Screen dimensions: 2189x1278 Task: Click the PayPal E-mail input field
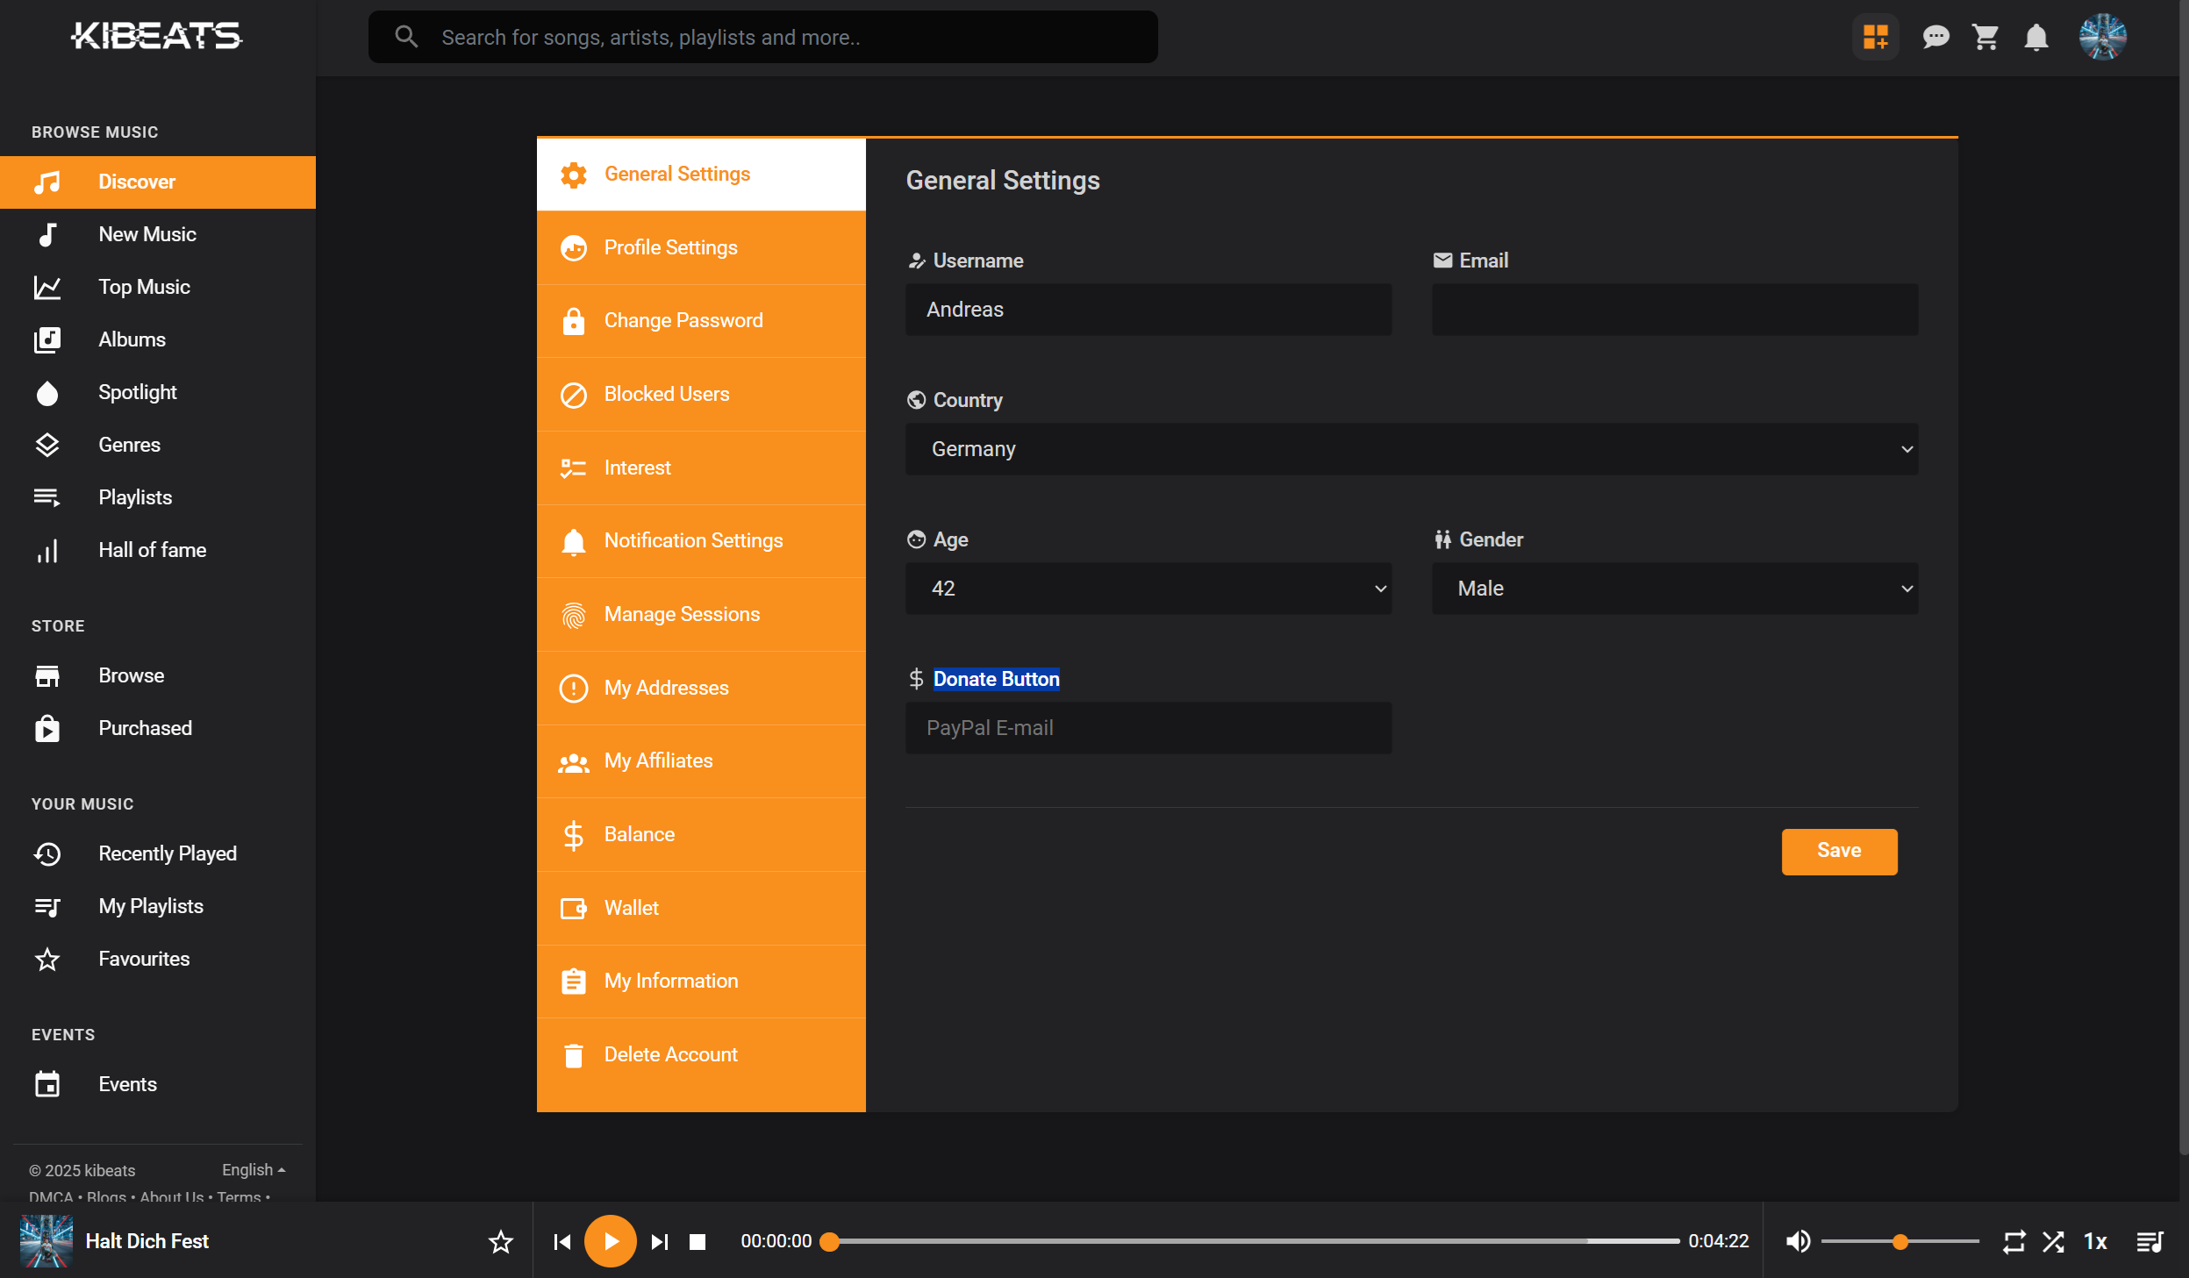click(1148, 728)
